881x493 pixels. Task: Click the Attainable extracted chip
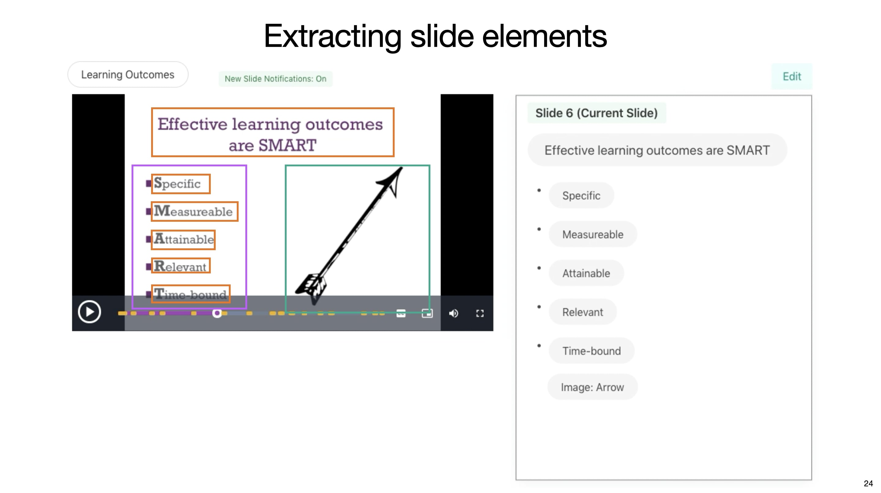(x=585, y=273)
